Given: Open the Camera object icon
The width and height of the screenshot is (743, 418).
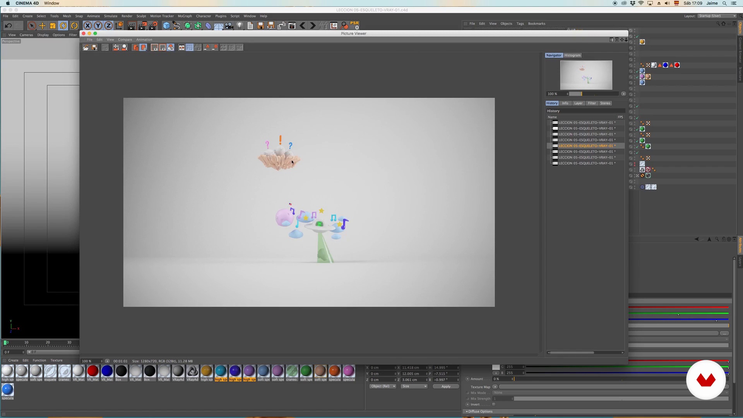Looking at the screenshot, I should coord(229,26).
